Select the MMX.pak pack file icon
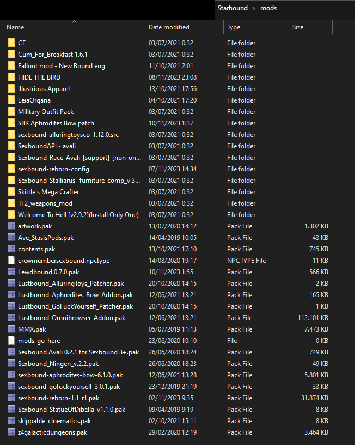Viewport: 355px width, 445px height. click(11, 329)
